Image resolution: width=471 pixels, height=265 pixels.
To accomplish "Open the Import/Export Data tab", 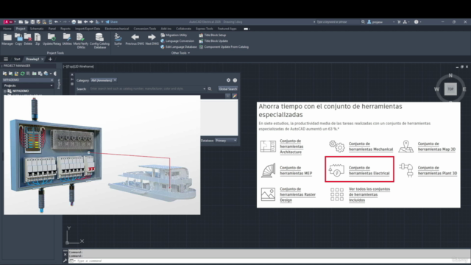I will point(88,29).
